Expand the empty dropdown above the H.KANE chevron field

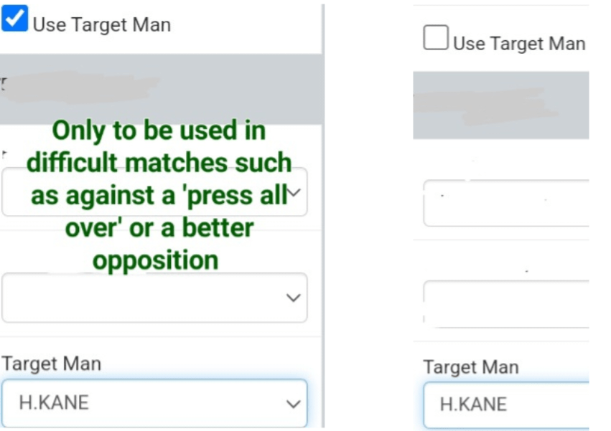point(144,298)
